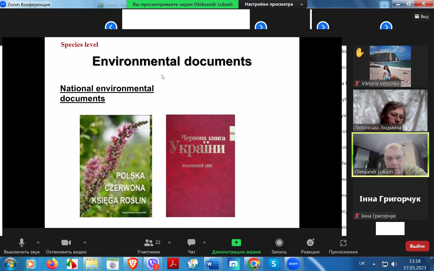Open Skype from the taskbar
The image size is (434, 271).
click(274, 264)
